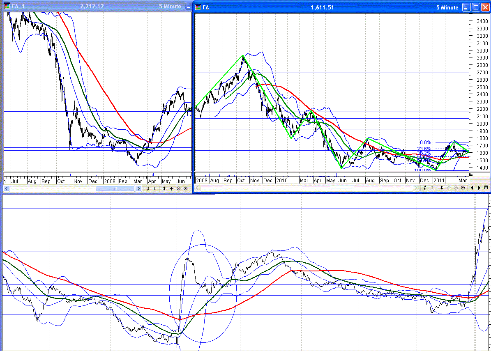Screen dimensions: 491x351
Task: Open the ΓΔ_1 window system menu icon
Action: [7, 7]
